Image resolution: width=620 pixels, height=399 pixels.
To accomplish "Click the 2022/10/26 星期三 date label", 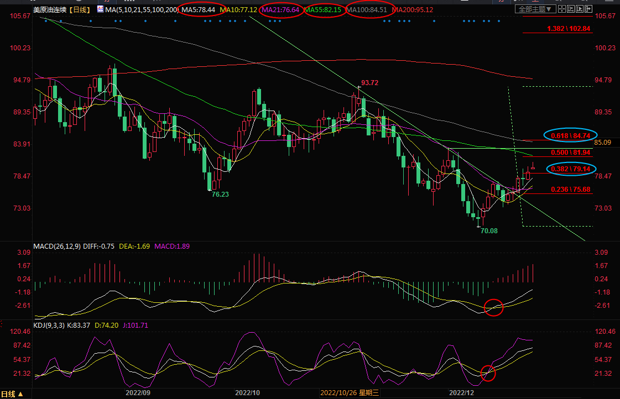I will (x=349, y=393).
